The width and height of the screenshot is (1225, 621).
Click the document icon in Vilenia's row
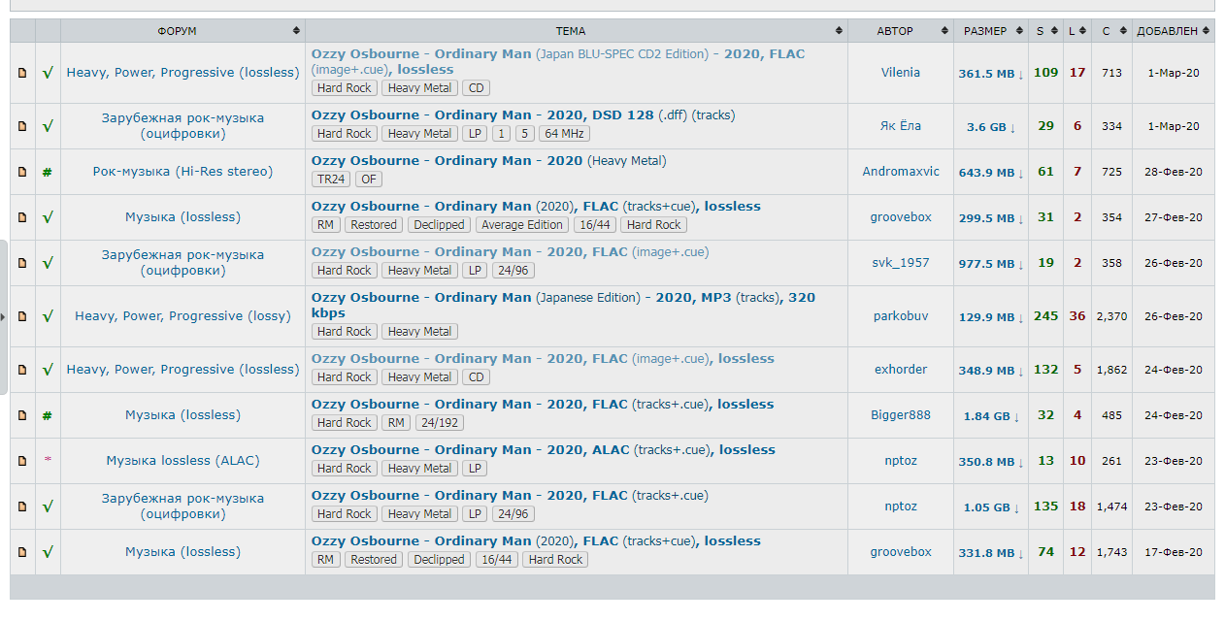(x=22, y=73)
